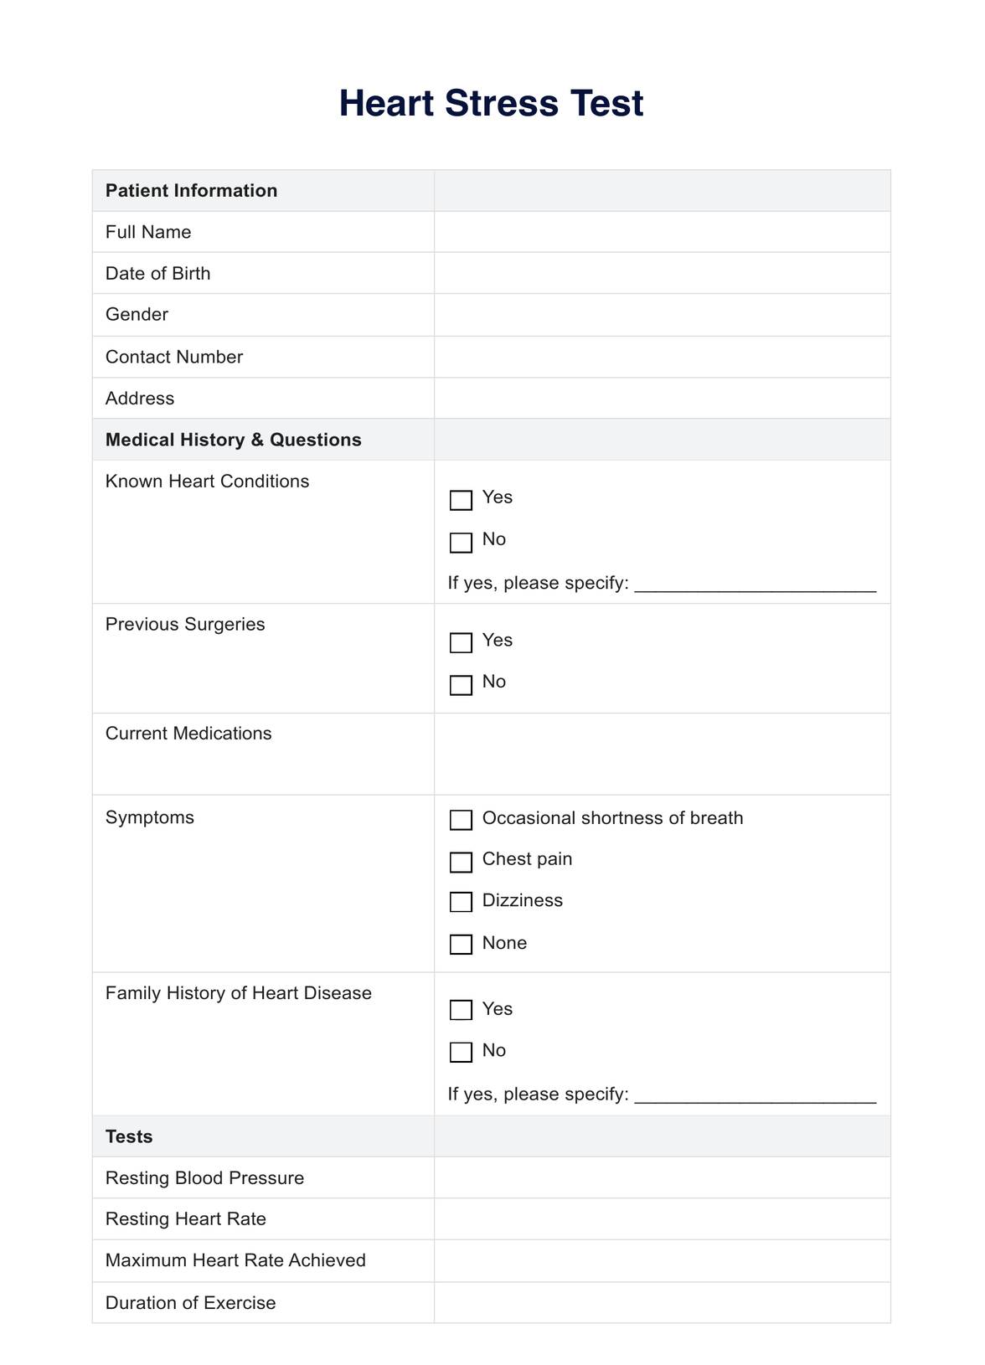Mark the Chest pain checkbox
This screenshot has width=985, height=1365.
[461, 862]
